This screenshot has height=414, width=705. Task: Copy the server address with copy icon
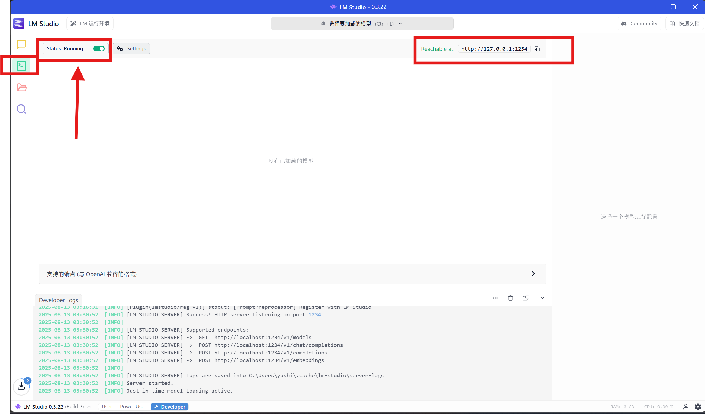click(537, 49)
